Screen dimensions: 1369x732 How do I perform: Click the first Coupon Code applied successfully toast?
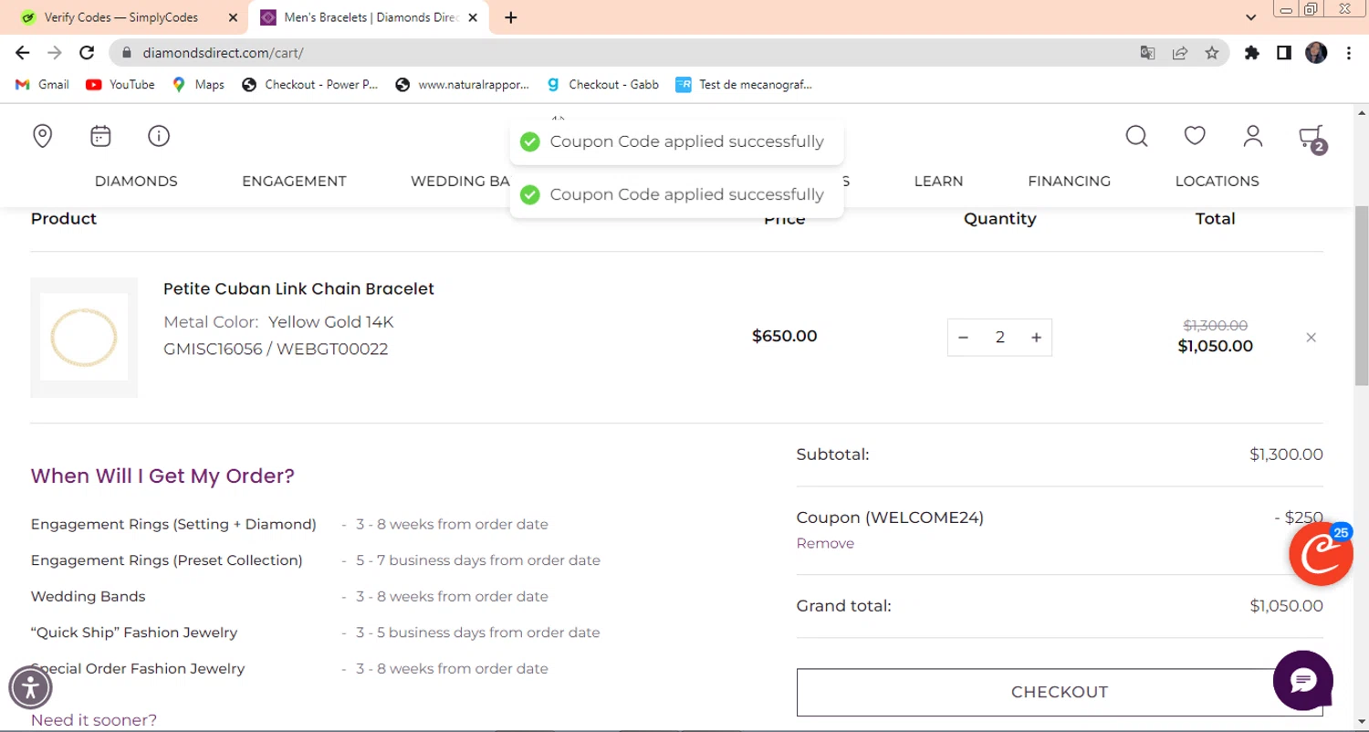pos(676,141)
